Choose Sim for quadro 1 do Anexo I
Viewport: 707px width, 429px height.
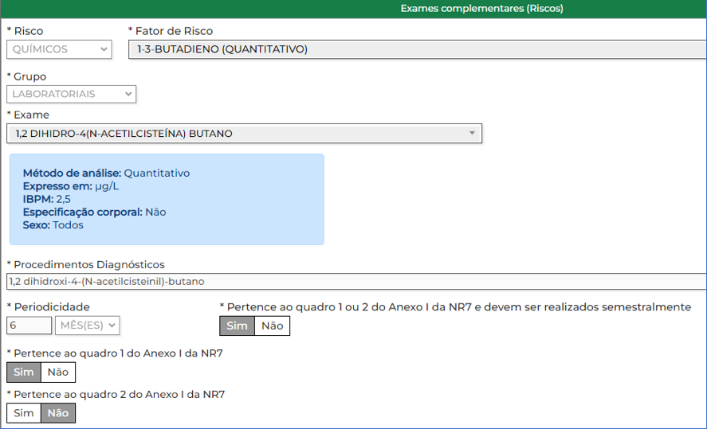(24, 372)
